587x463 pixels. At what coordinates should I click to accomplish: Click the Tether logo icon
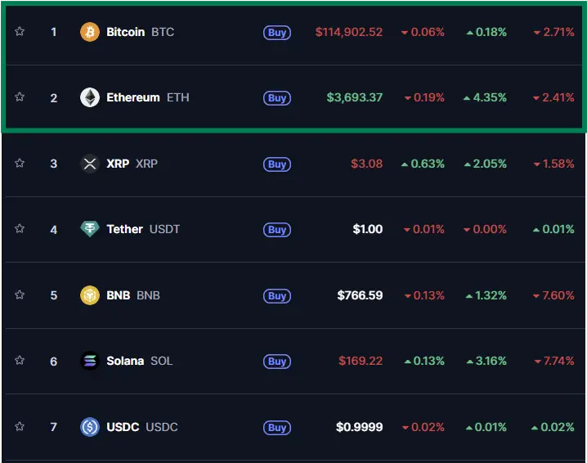click(90, 229)
